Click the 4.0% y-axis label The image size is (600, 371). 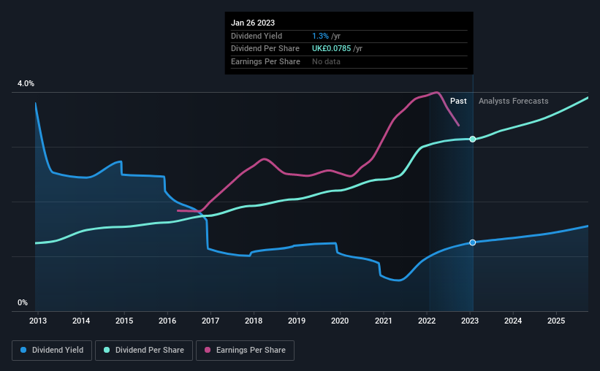26,83
